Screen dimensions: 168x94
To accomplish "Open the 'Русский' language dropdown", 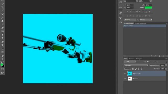I will (130, 20).
